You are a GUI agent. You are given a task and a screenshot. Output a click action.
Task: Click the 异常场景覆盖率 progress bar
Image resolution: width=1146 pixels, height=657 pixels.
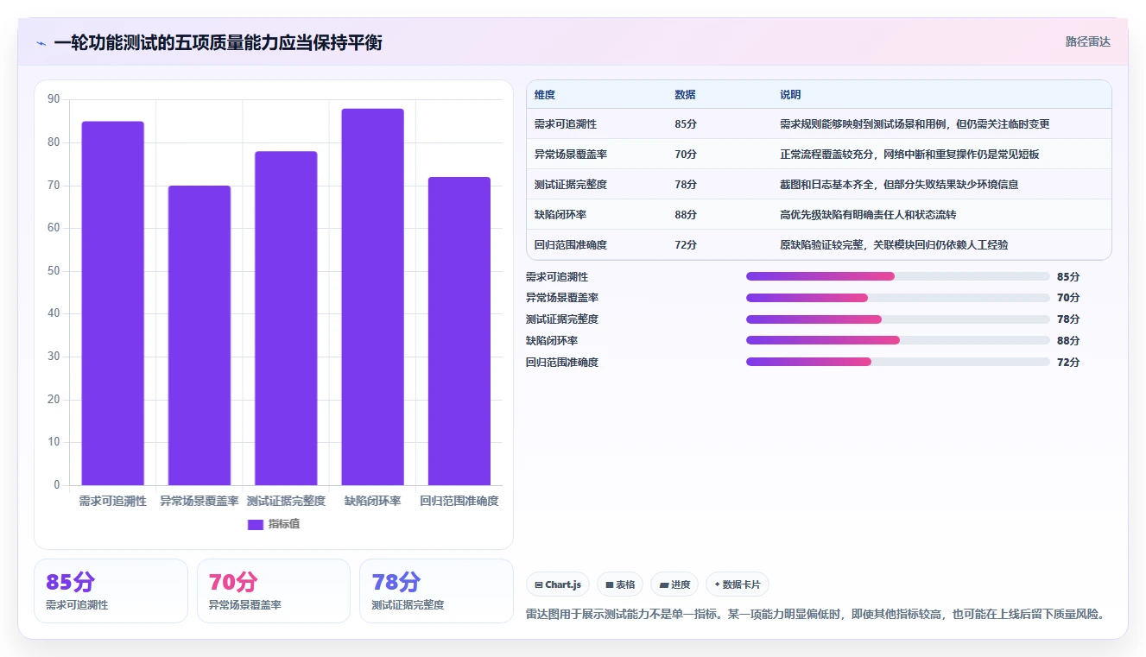[x=898, y=298]
